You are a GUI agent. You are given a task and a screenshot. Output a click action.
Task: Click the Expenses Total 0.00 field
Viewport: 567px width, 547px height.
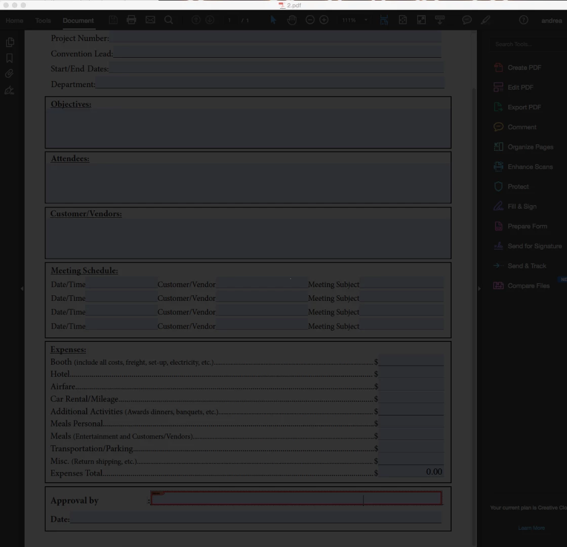(411, 472)
